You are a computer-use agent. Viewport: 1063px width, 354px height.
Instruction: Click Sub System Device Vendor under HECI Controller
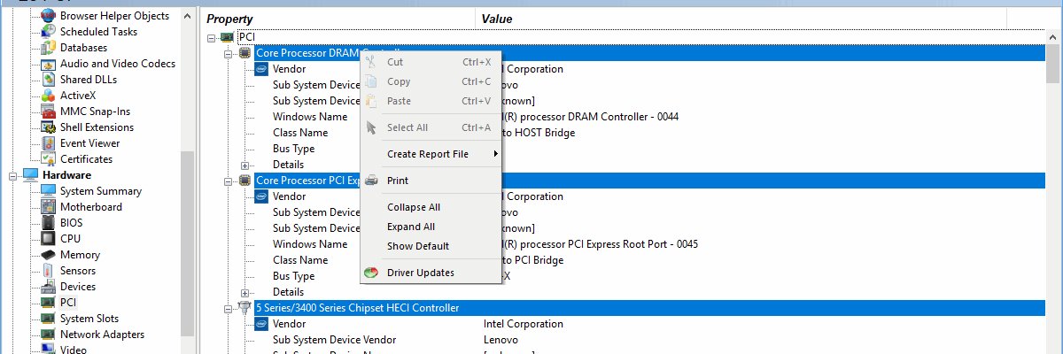click(334, 340)
